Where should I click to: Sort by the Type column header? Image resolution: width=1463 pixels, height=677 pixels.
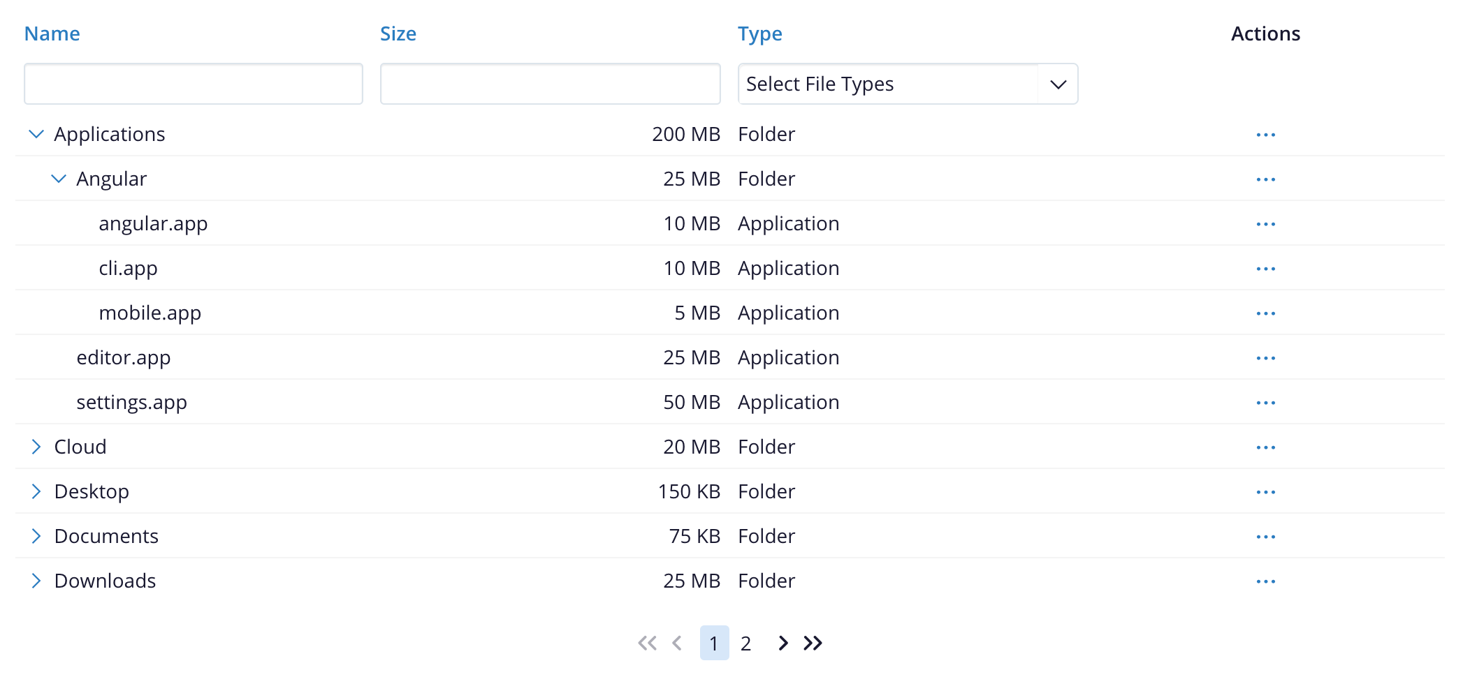coord(759,34)
